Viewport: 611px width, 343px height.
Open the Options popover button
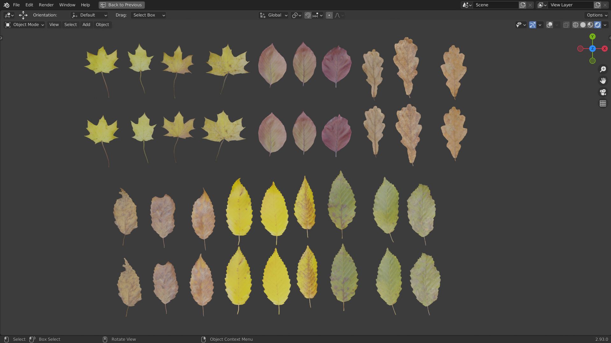point(596,15)
